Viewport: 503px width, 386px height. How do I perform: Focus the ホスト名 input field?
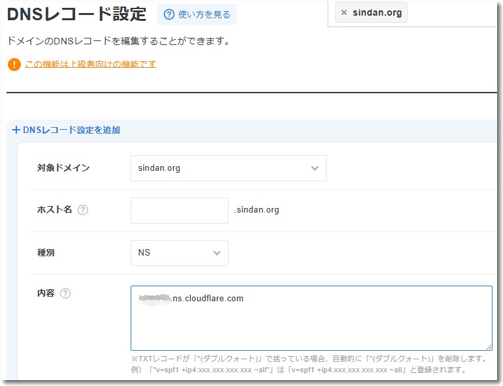click(180, 211)
